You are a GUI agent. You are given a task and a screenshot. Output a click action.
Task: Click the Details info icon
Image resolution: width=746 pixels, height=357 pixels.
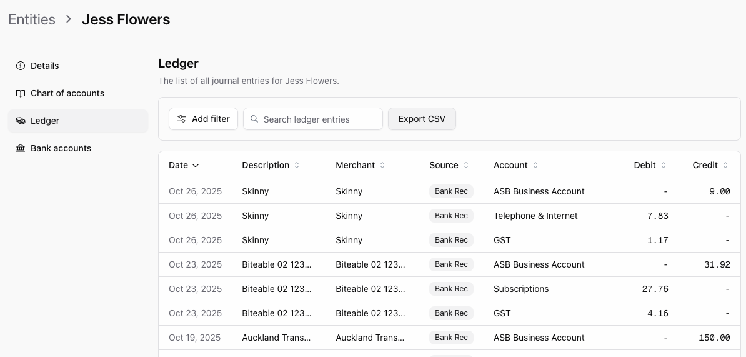[21, 66]
